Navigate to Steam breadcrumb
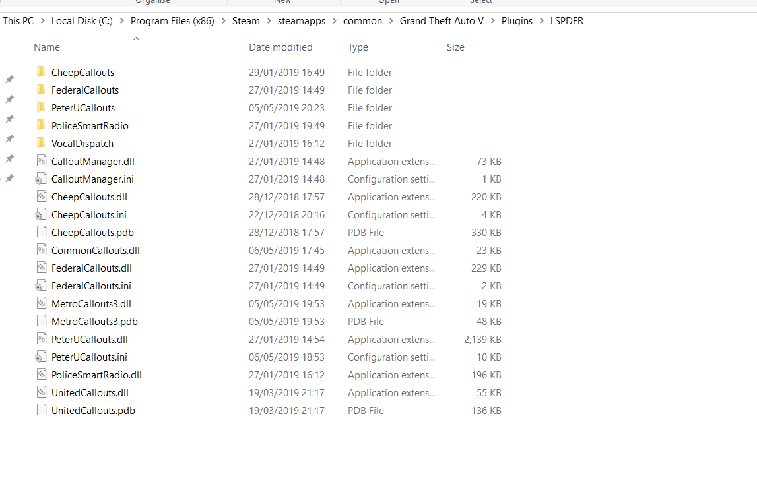The width and height of the screenshot is (757, 484). (x=246, y=20)
